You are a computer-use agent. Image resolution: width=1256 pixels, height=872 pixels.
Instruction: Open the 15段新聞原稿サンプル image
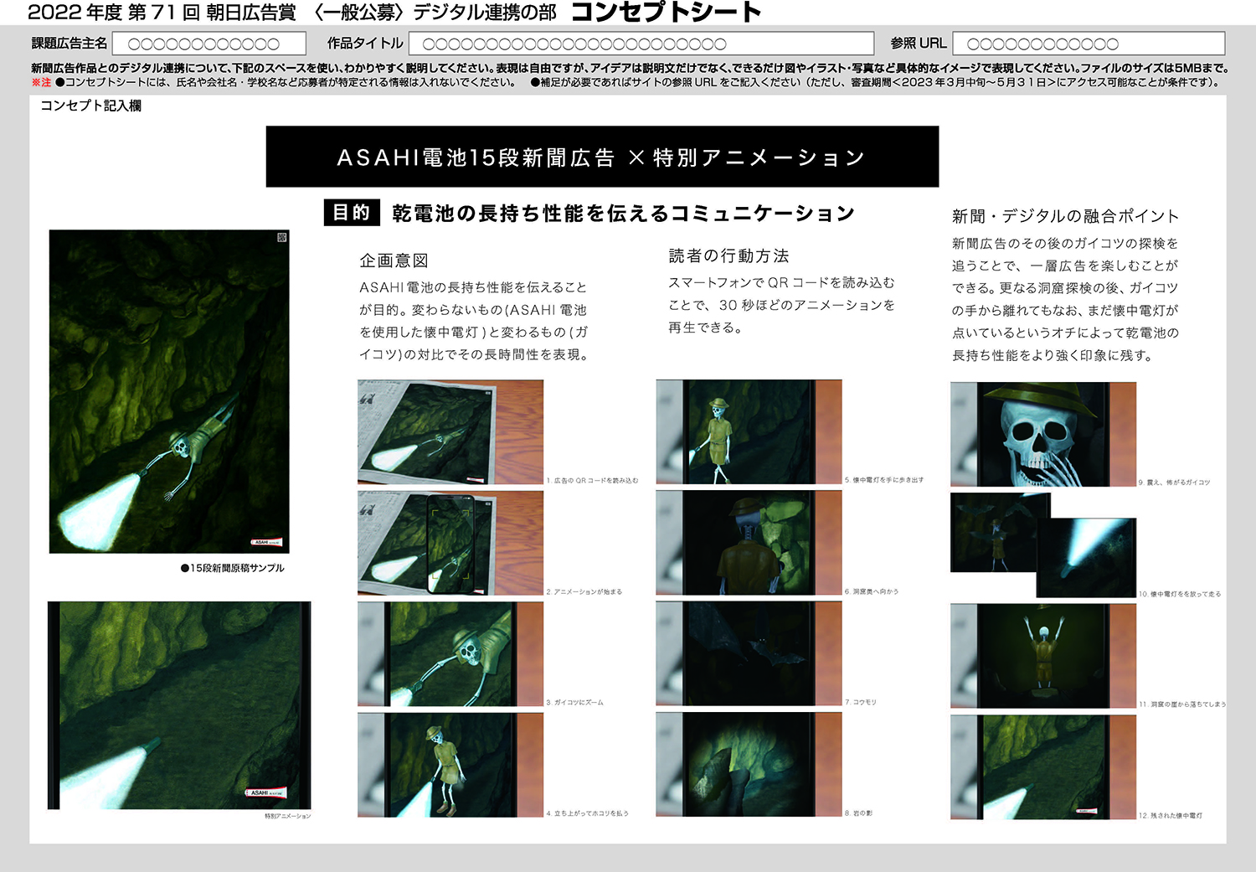pos(169,391)
